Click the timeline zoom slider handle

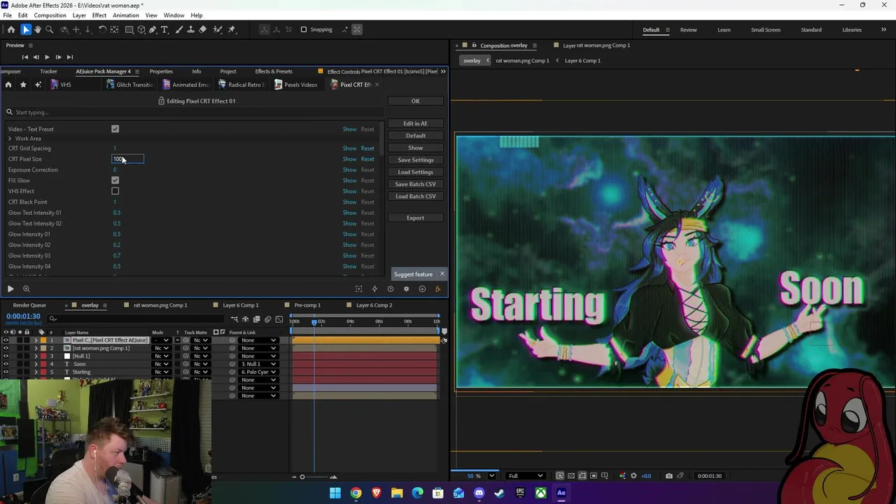point(302,477)
